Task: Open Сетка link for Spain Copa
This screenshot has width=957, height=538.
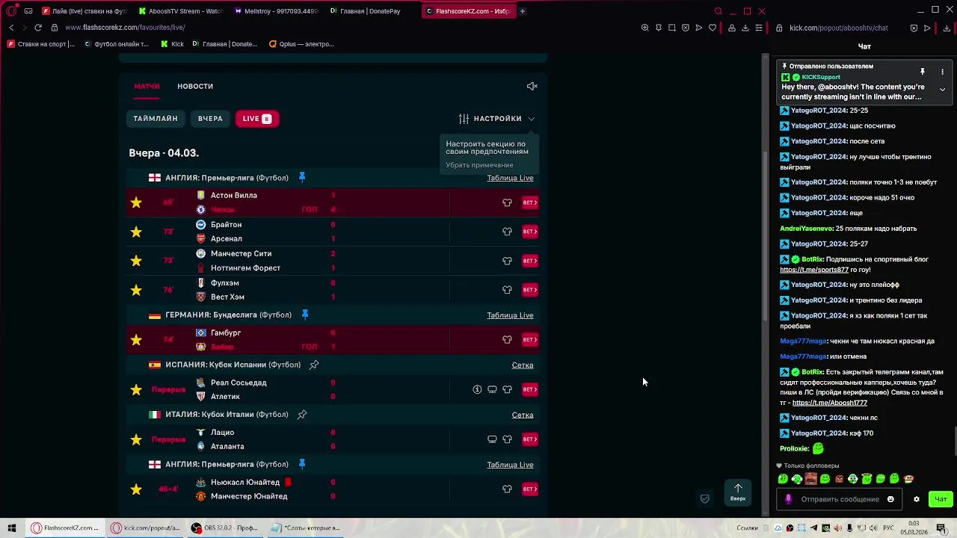Action: coord(523,365)
